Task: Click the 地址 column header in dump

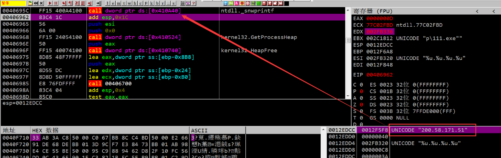Action: (x=15, y=130)
